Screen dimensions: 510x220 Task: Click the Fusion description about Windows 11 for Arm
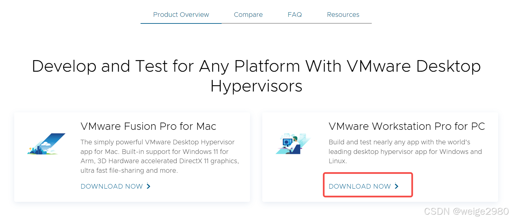point(160,156)
